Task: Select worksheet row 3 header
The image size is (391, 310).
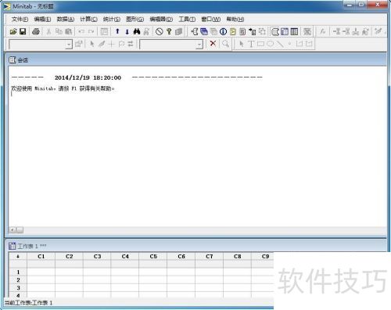Action: coord(18,288)
